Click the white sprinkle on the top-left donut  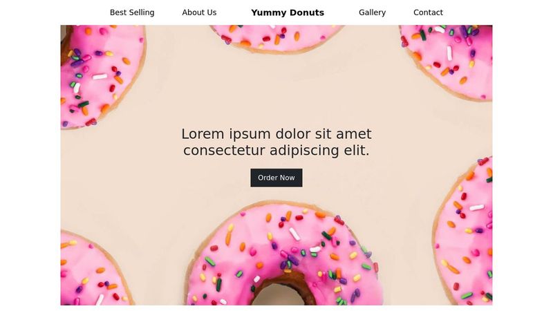point(100,76)
